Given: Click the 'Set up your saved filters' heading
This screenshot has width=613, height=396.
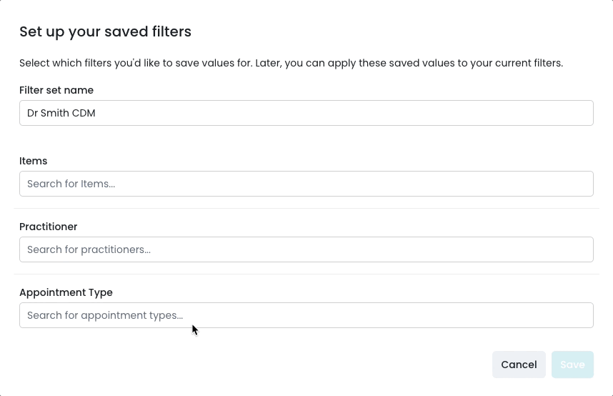Looking at the screenshot, I should pyautogui.click(x=105, y=31).
